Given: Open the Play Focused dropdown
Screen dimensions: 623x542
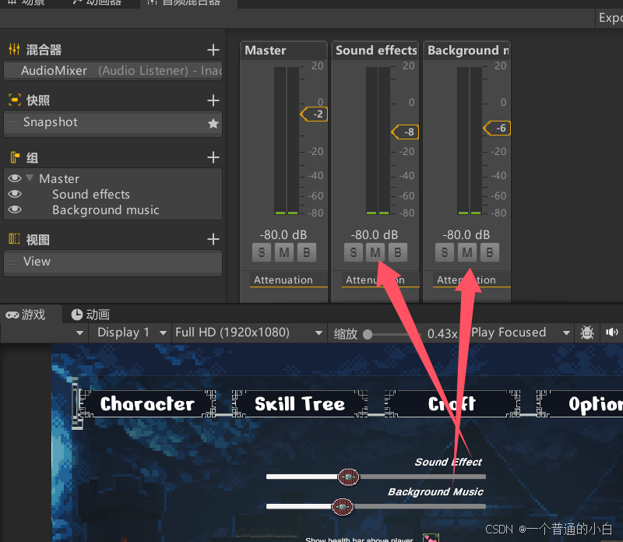Looking at the screenshot, I should (x=520, y=333).
